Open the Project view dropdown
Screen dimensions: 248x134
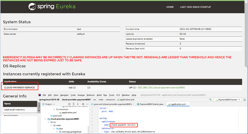(48, 104)
